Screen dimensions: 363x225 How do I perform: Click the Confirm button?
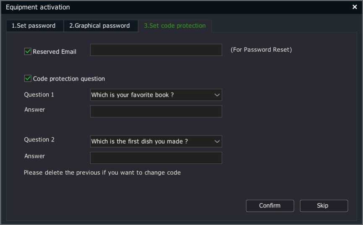click(x=270, y=206)
